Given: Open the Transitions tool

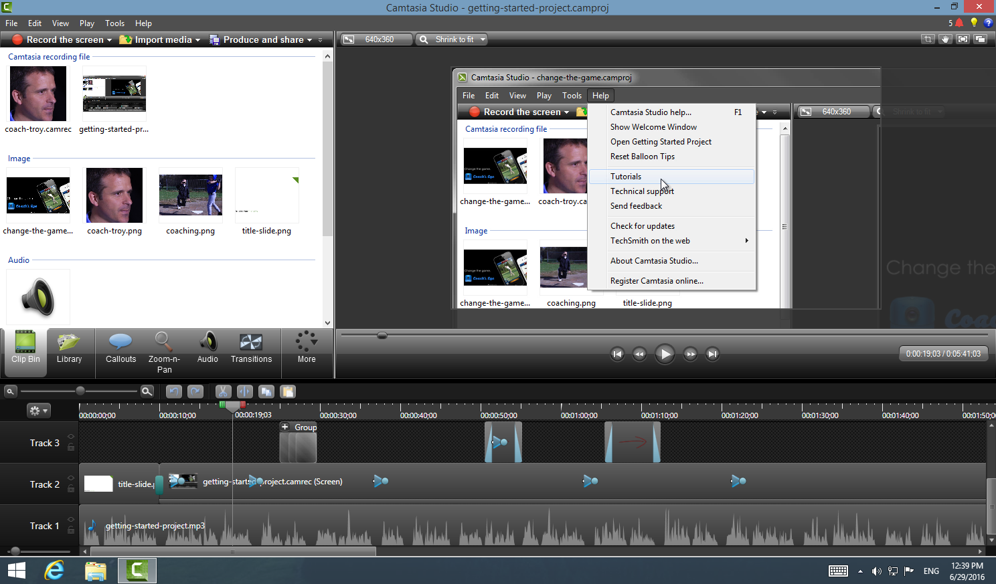Looking at the screenshot, I should 251,348.
